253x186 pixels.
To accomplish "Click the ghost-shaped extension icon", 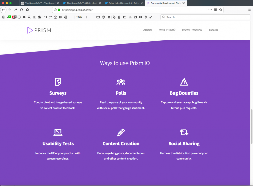I will coord(3,17).
